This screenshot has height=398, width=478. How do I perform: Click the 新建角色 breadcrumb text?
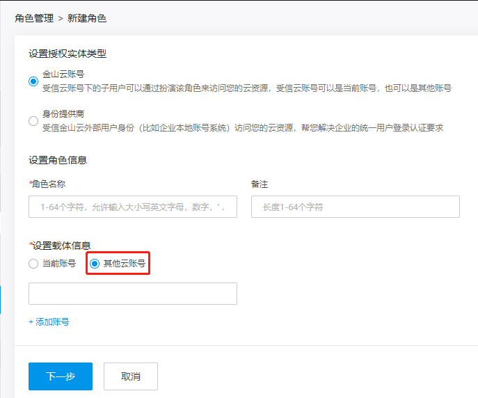87,18
